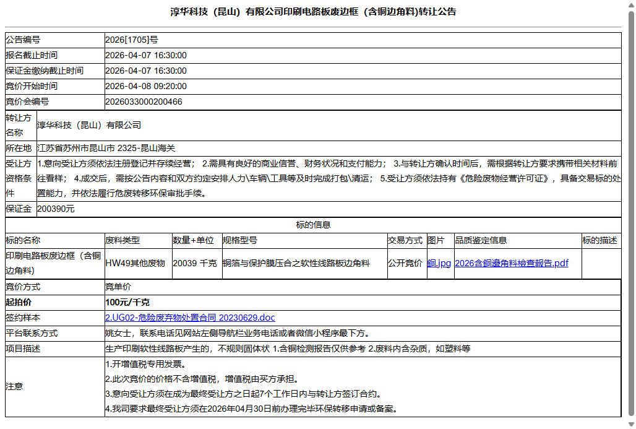Image resolution: width=636 pixels, height=429 pixels.
Task: Click the 报名截止时间 date cell
Action: point(146,54)
